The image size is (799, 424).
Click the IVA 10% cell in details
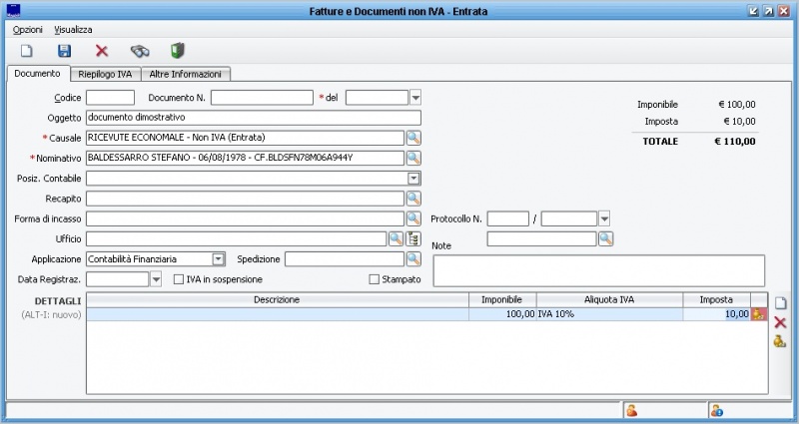point(609,314)
